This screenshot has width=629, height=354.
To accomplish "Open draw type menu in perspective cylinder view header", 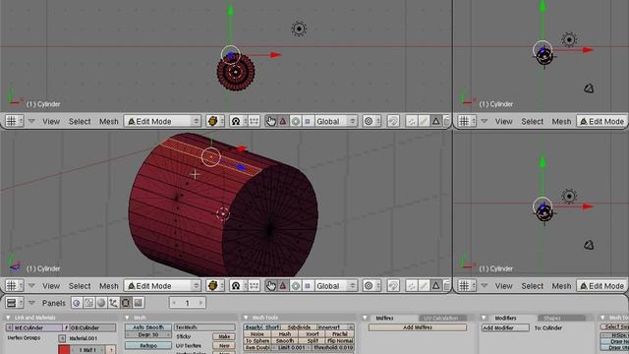I will 215,285.
